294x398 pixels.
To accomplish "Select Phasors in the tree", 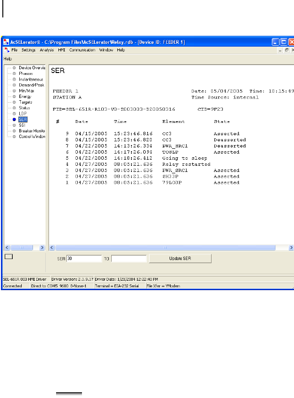I will click(x=25, y=73).
